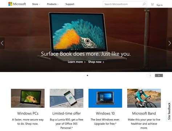Open the shopping cart

[x=152, y=4]
